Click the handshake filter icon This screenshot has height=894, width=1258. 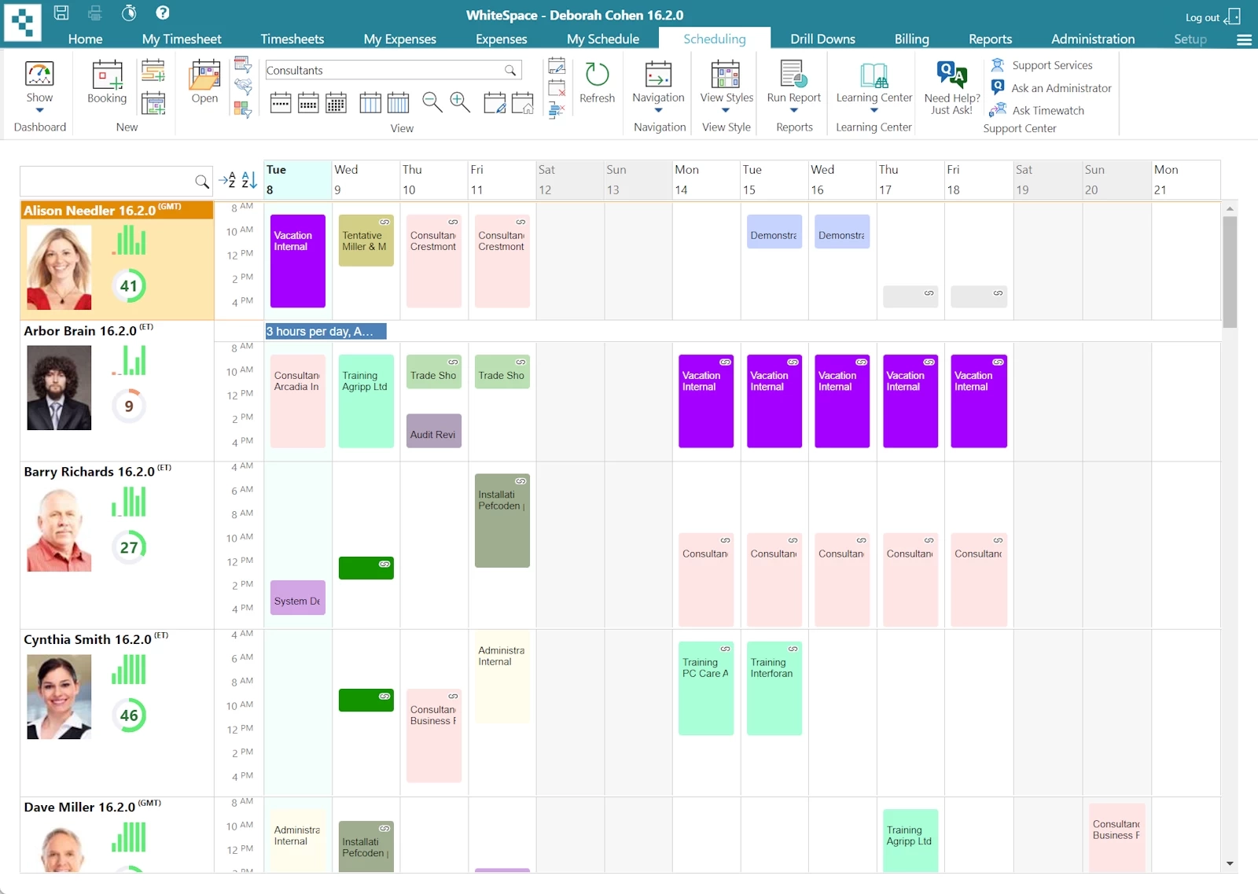[x=243, y=86]
